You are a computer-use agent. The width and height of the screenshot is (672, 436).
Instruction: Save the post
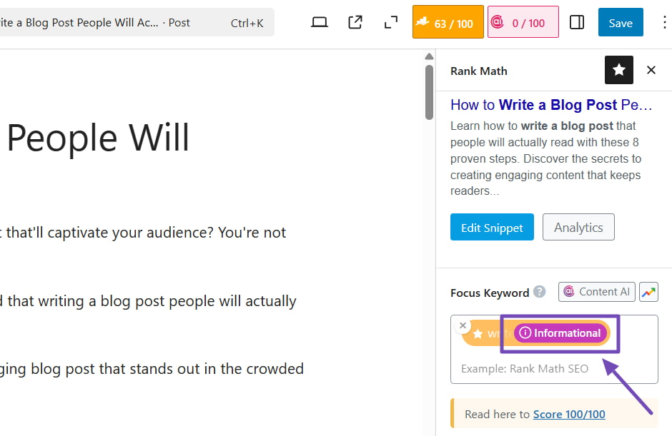621,23
